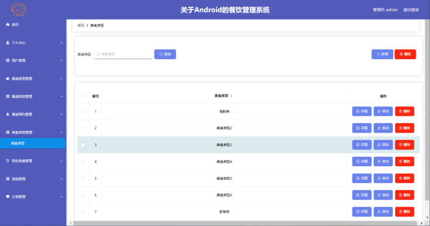Click 修改 for 美食类型2
430x226 pixels.
click(x=383, y=128)
